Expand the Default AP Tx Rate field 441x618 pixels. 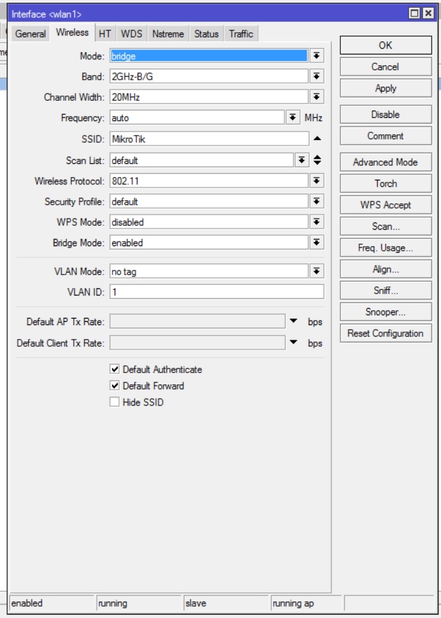point(293,321)
